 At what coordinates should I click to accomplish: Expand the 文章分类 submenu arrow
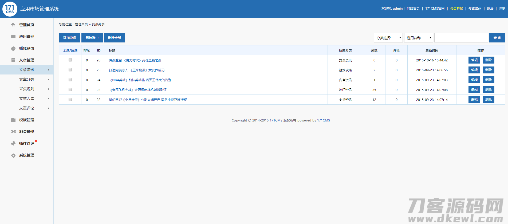48,79
